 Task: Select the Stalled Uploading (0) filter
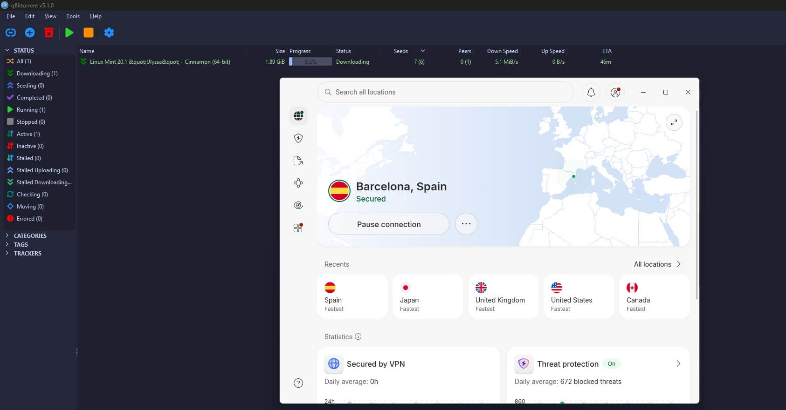[x=39, y=170]
